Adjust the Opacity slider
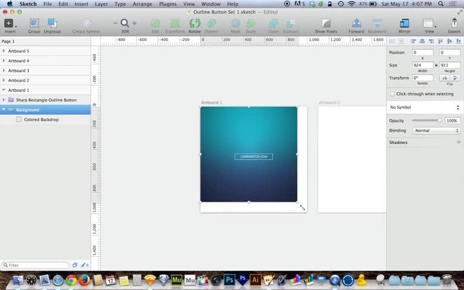Image resolution: width=464 pixels, height=290 pixels. pyautogui.click(x=427, y=120)
